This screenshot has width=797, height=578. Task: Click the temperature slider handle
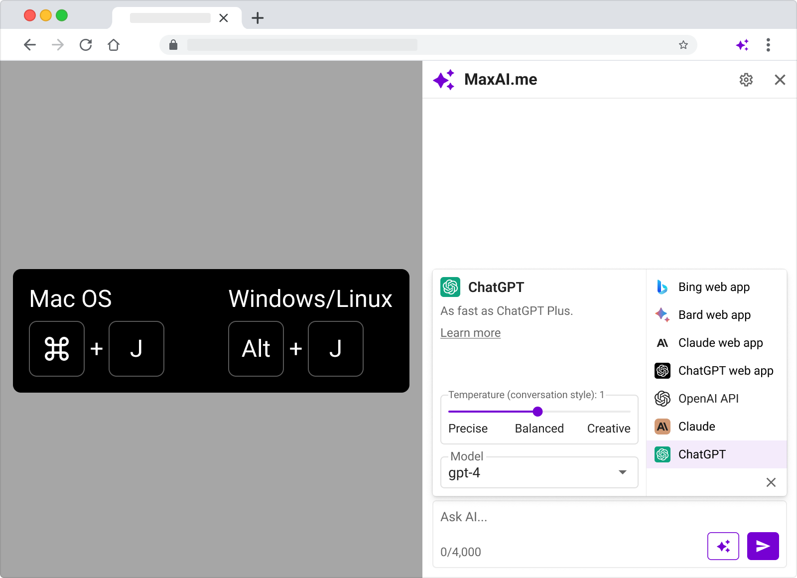(537, 412)
